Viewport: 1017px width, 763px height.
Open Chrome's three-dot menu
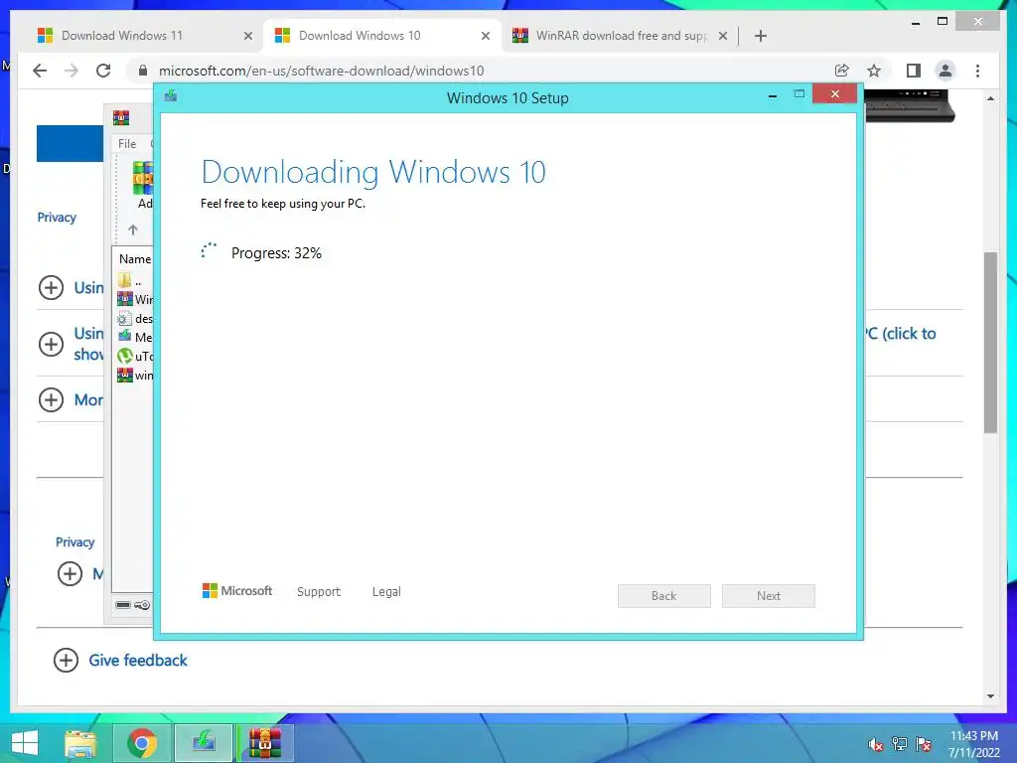[x=977, y=71]
